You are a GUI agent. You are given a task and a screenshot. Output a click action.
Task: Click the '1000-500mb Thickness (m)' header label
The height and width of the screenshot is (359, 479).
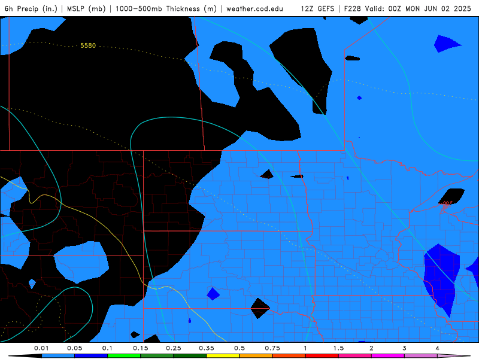point(166,8)
